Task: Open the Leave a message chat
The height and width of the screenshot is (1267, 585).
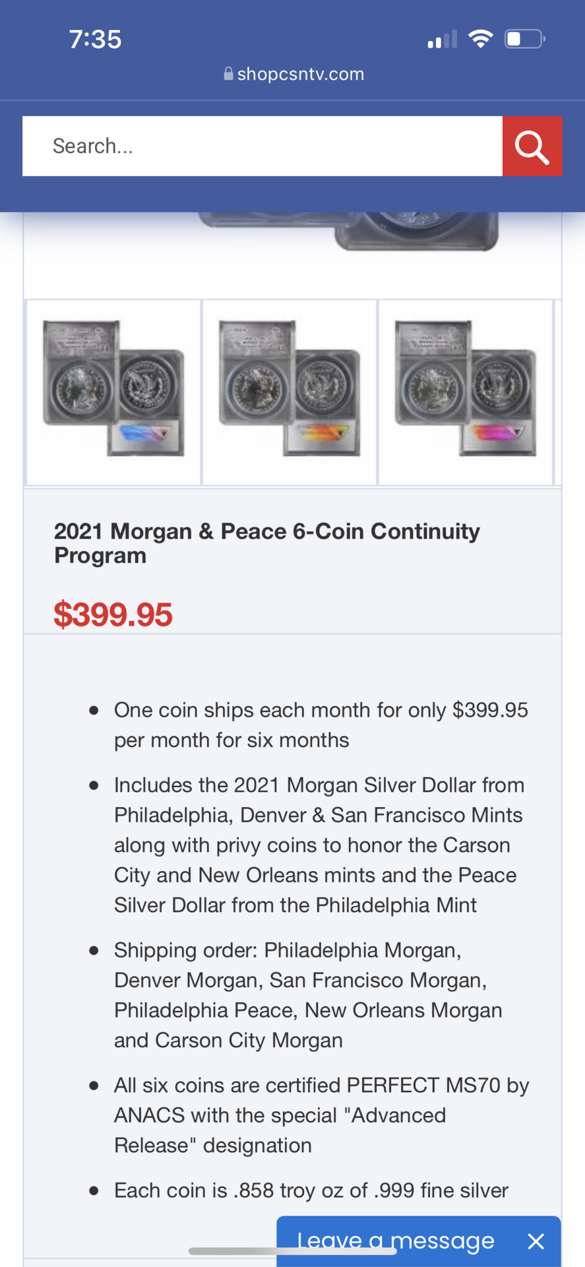Action: (x=396, y=1241)
